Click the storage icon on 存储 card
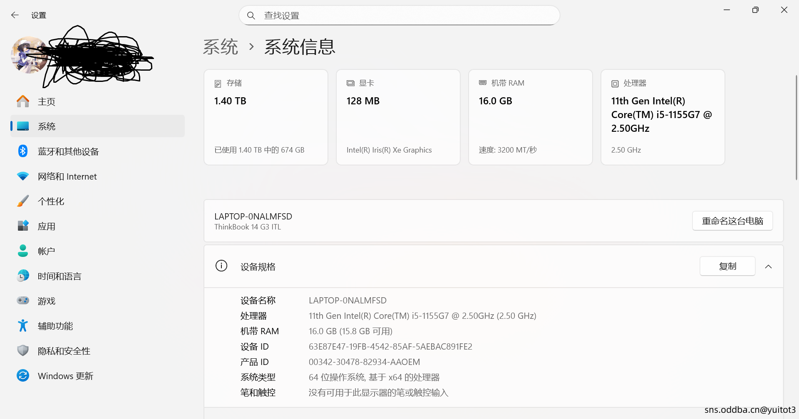 [218, 84]
